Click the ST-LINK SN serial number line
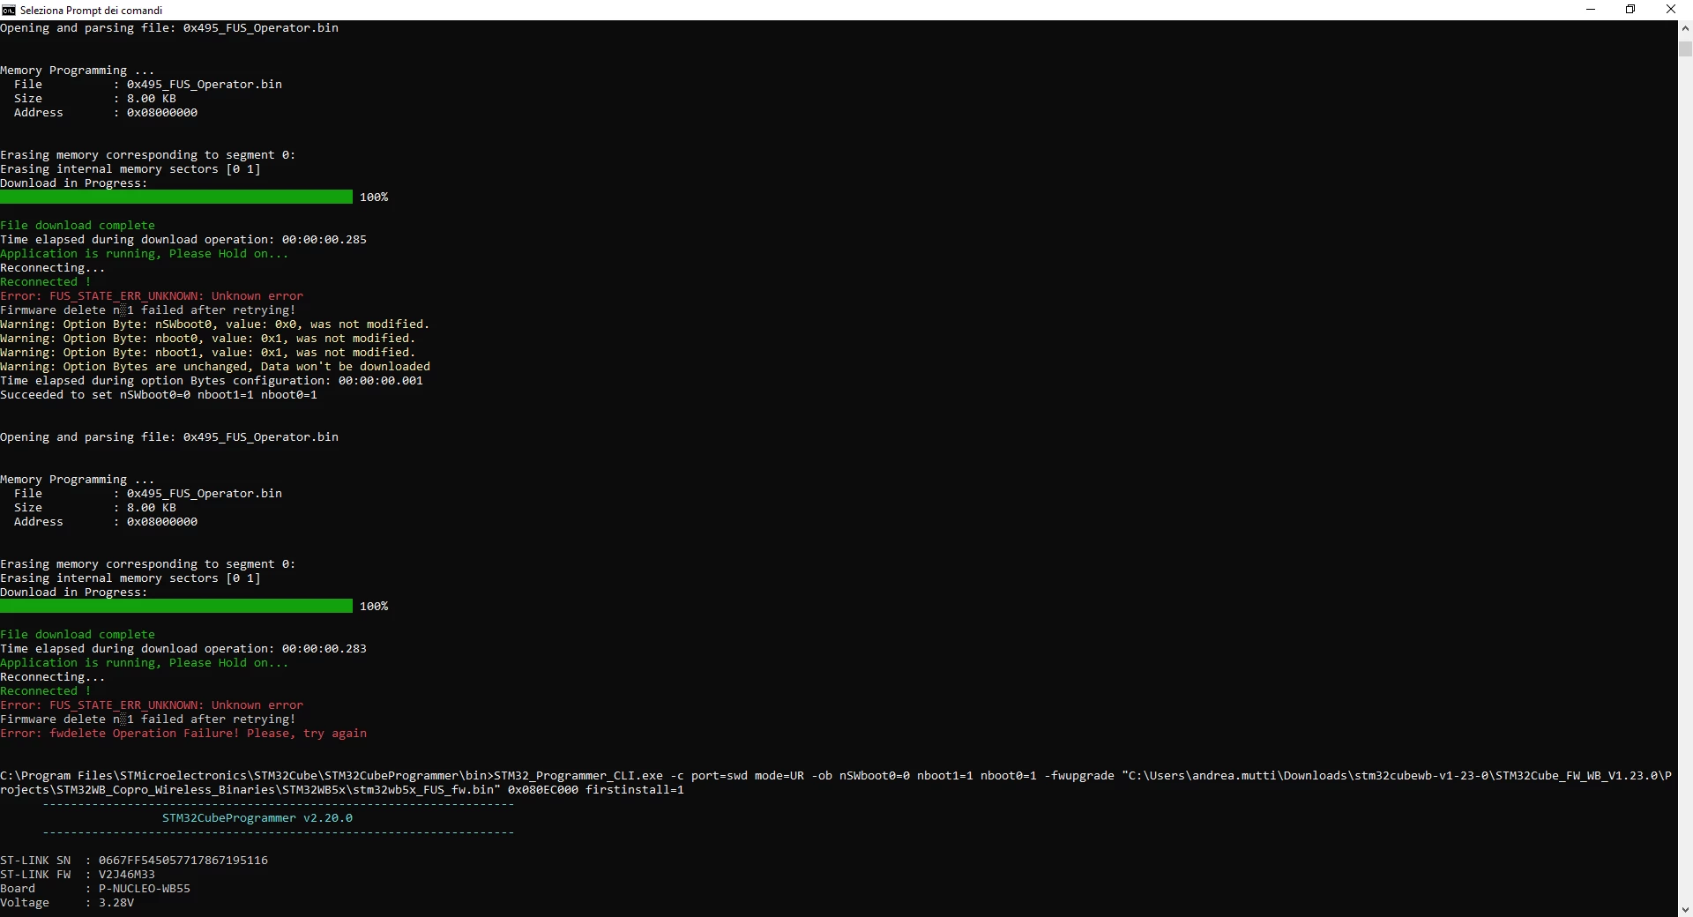 click(134, 861)
